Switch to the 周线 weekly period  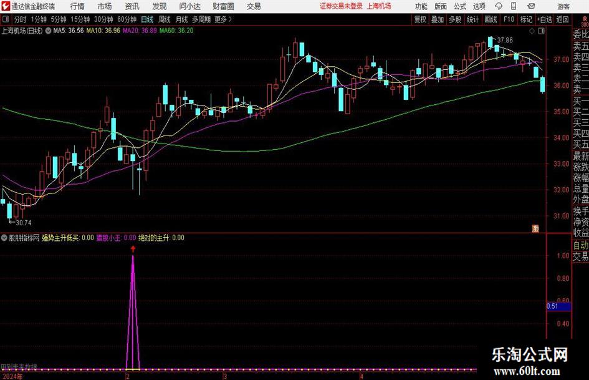pos(164,19)
